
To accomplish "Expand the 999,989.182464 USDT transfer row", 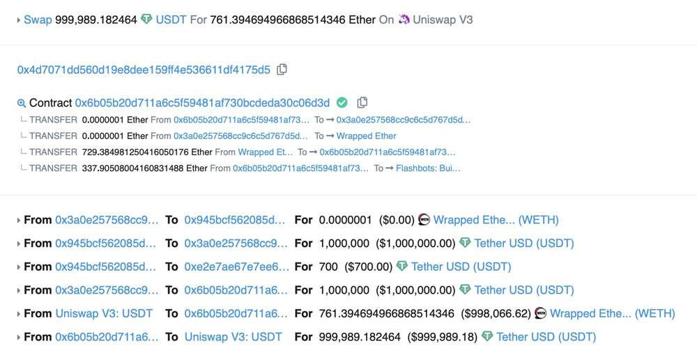I will [18, 337].
